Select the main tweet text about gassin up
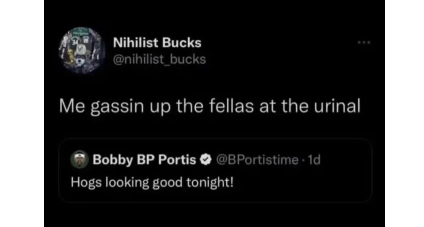This screenshot has height=227, width=424. (209, 108)
